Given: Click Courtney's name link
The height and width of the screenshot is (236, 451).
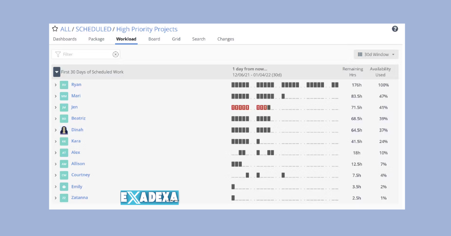Looking at the screenshot, I should coord(80,175).
